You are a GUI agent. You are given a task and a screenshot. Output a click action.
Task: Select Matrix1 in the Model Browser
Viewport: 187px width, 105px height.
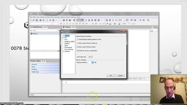(x=35, y=34)
